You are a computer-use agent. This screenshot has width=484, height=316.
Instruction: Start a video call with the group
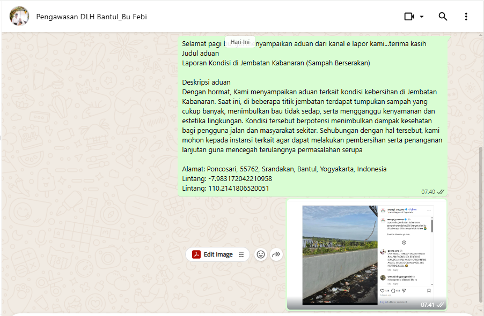409,17
